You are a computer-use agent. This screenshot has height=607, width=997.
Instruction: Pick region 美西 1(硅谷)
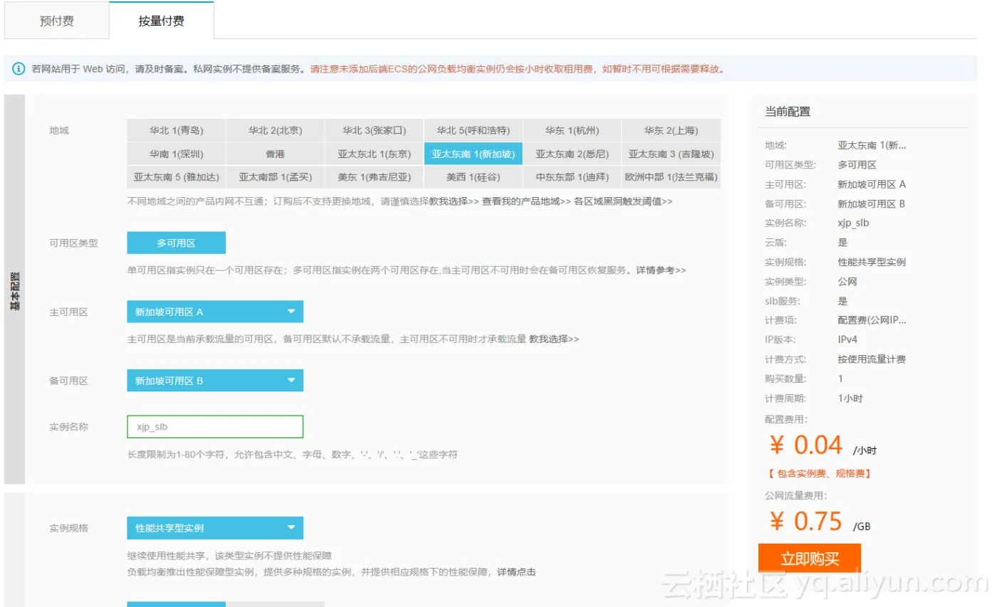(x=474, y=177)
